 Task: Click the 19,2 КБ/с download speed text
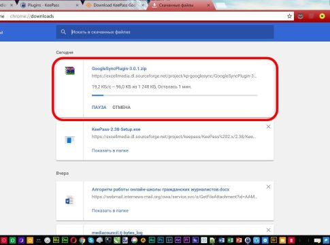coord(101,86)
